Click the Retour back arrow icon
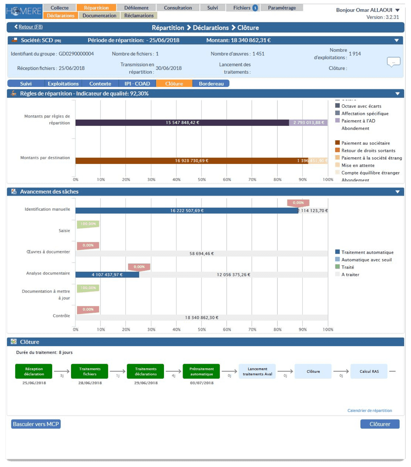 click(x=16, y=27)
